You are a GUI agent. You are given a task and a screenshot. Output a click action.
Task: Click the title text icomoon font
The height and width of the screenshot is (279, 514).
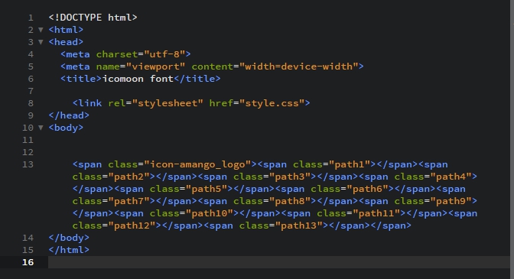click(x=138, y=79)
